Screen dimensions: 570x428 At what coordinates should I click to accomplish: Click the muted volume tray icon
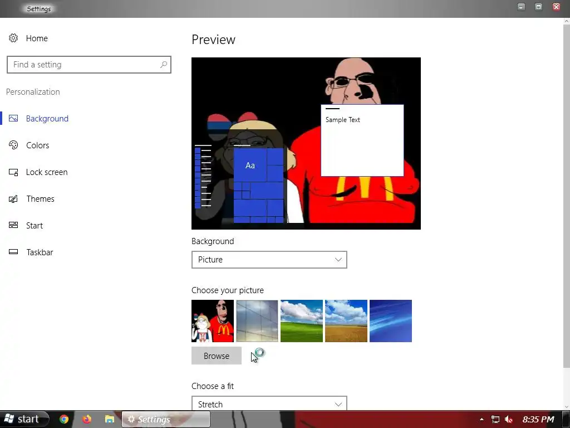(x=509, y=420)
